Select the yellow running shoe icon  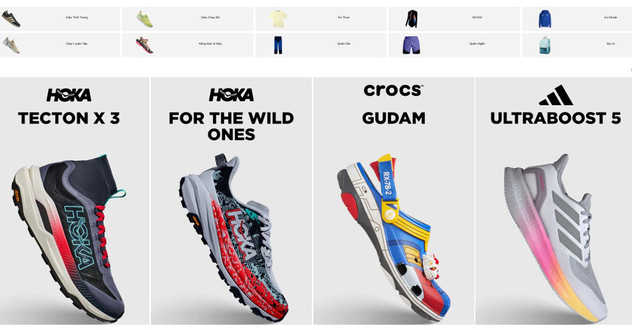pyautogui.click(x=144, y=19)
